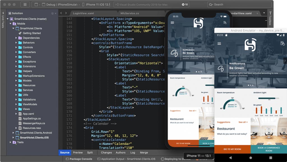This screenshot has height=162, width=287.
Task: Click the Deploying to Device status
Action: [x=176, y=159]
